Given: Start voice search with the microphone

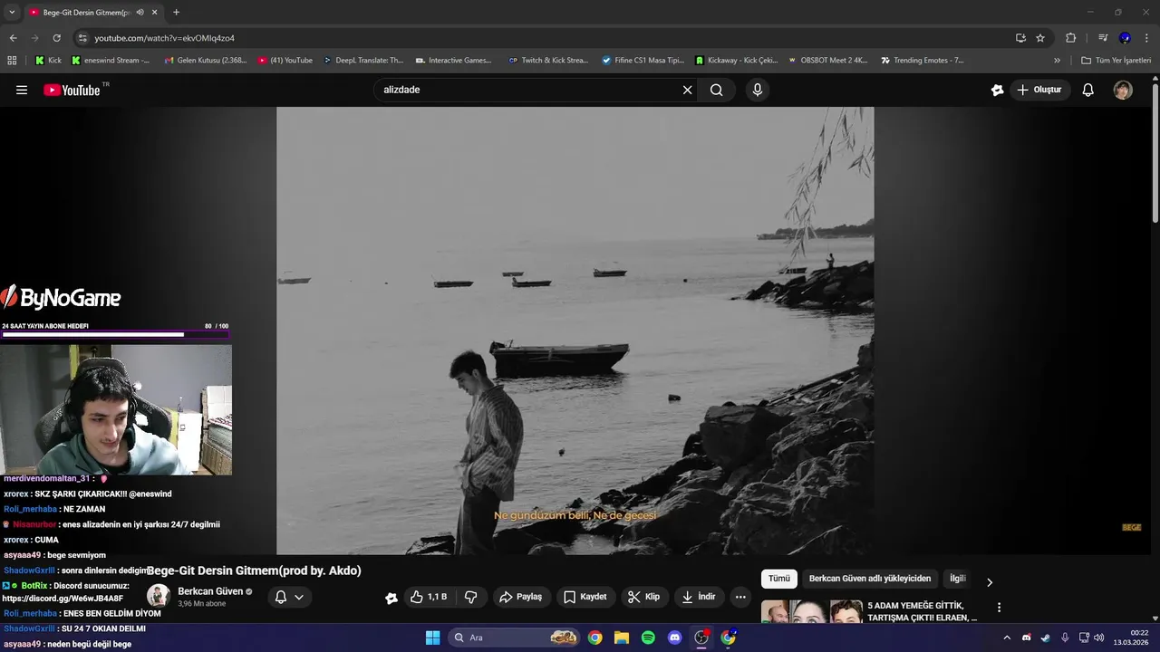Looking at the screenshot, I should click(x=758, y=90).
